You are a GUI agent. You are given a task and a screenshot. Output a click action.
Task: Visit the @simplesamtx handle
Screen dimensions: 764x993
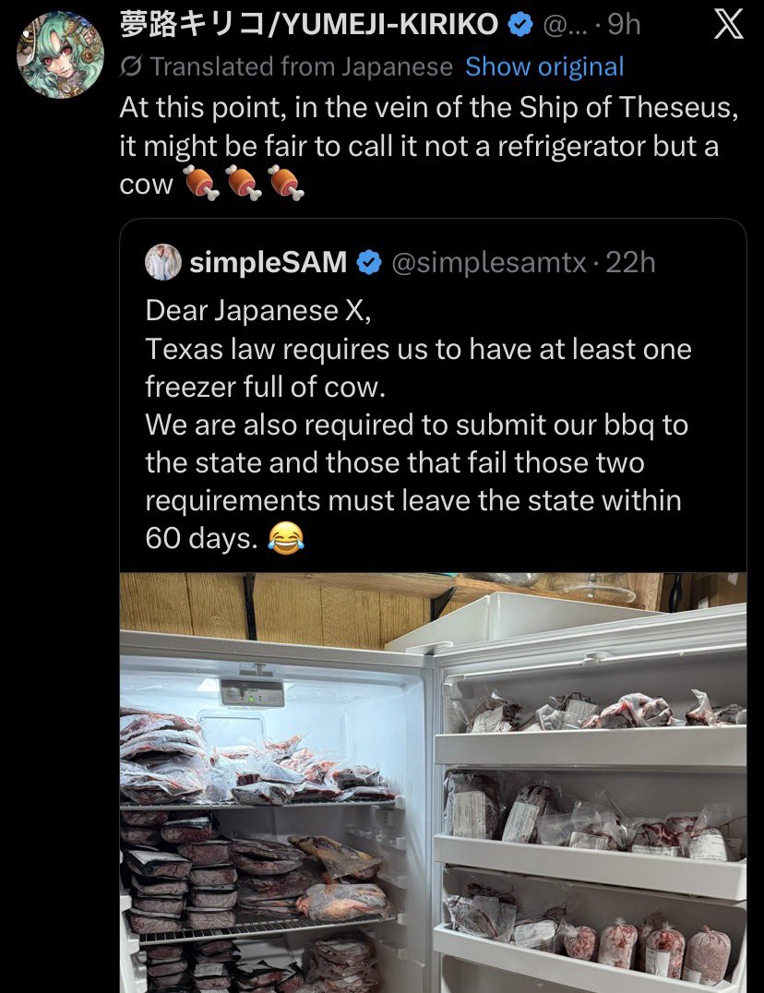[x=489, y=263]
